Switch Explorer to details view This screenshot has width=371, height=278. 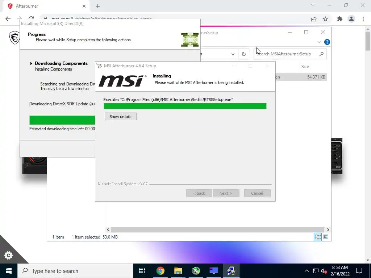318,237
